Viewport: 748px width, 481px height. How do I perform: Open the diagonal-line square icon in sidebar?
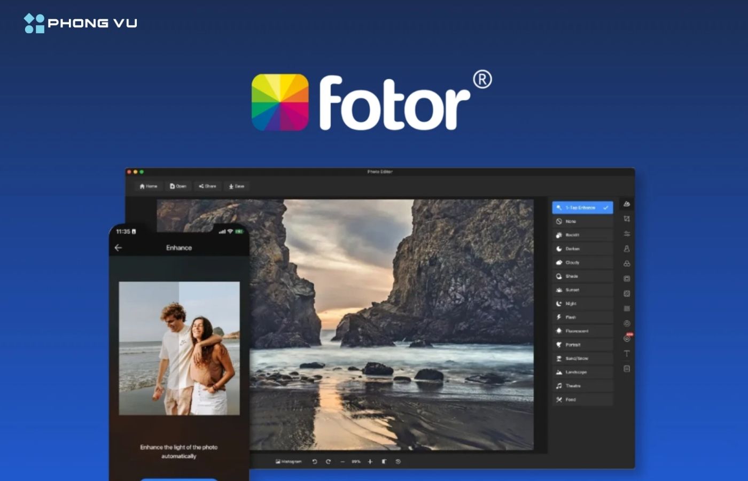coord(627,294)
